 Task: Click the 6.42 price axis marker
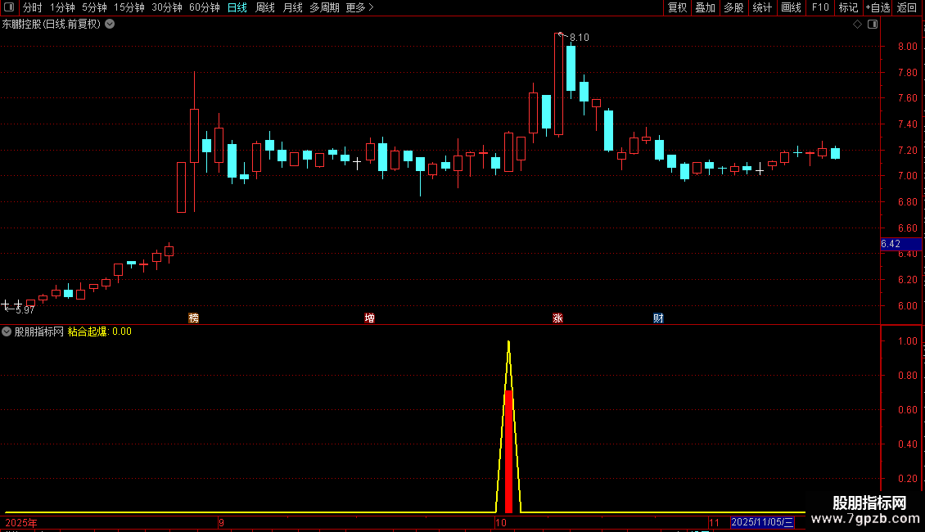pos(900,244)
